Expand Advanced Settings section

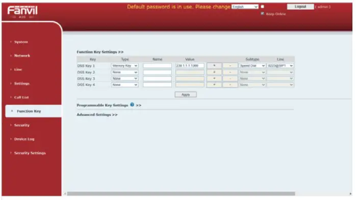coord(97,115)
